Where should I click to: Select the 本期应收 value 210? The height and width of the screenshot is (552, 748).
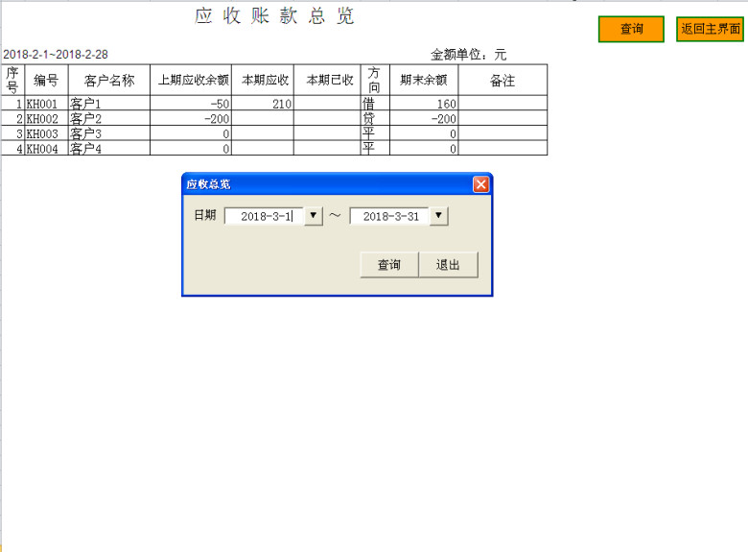click(263, 103)
